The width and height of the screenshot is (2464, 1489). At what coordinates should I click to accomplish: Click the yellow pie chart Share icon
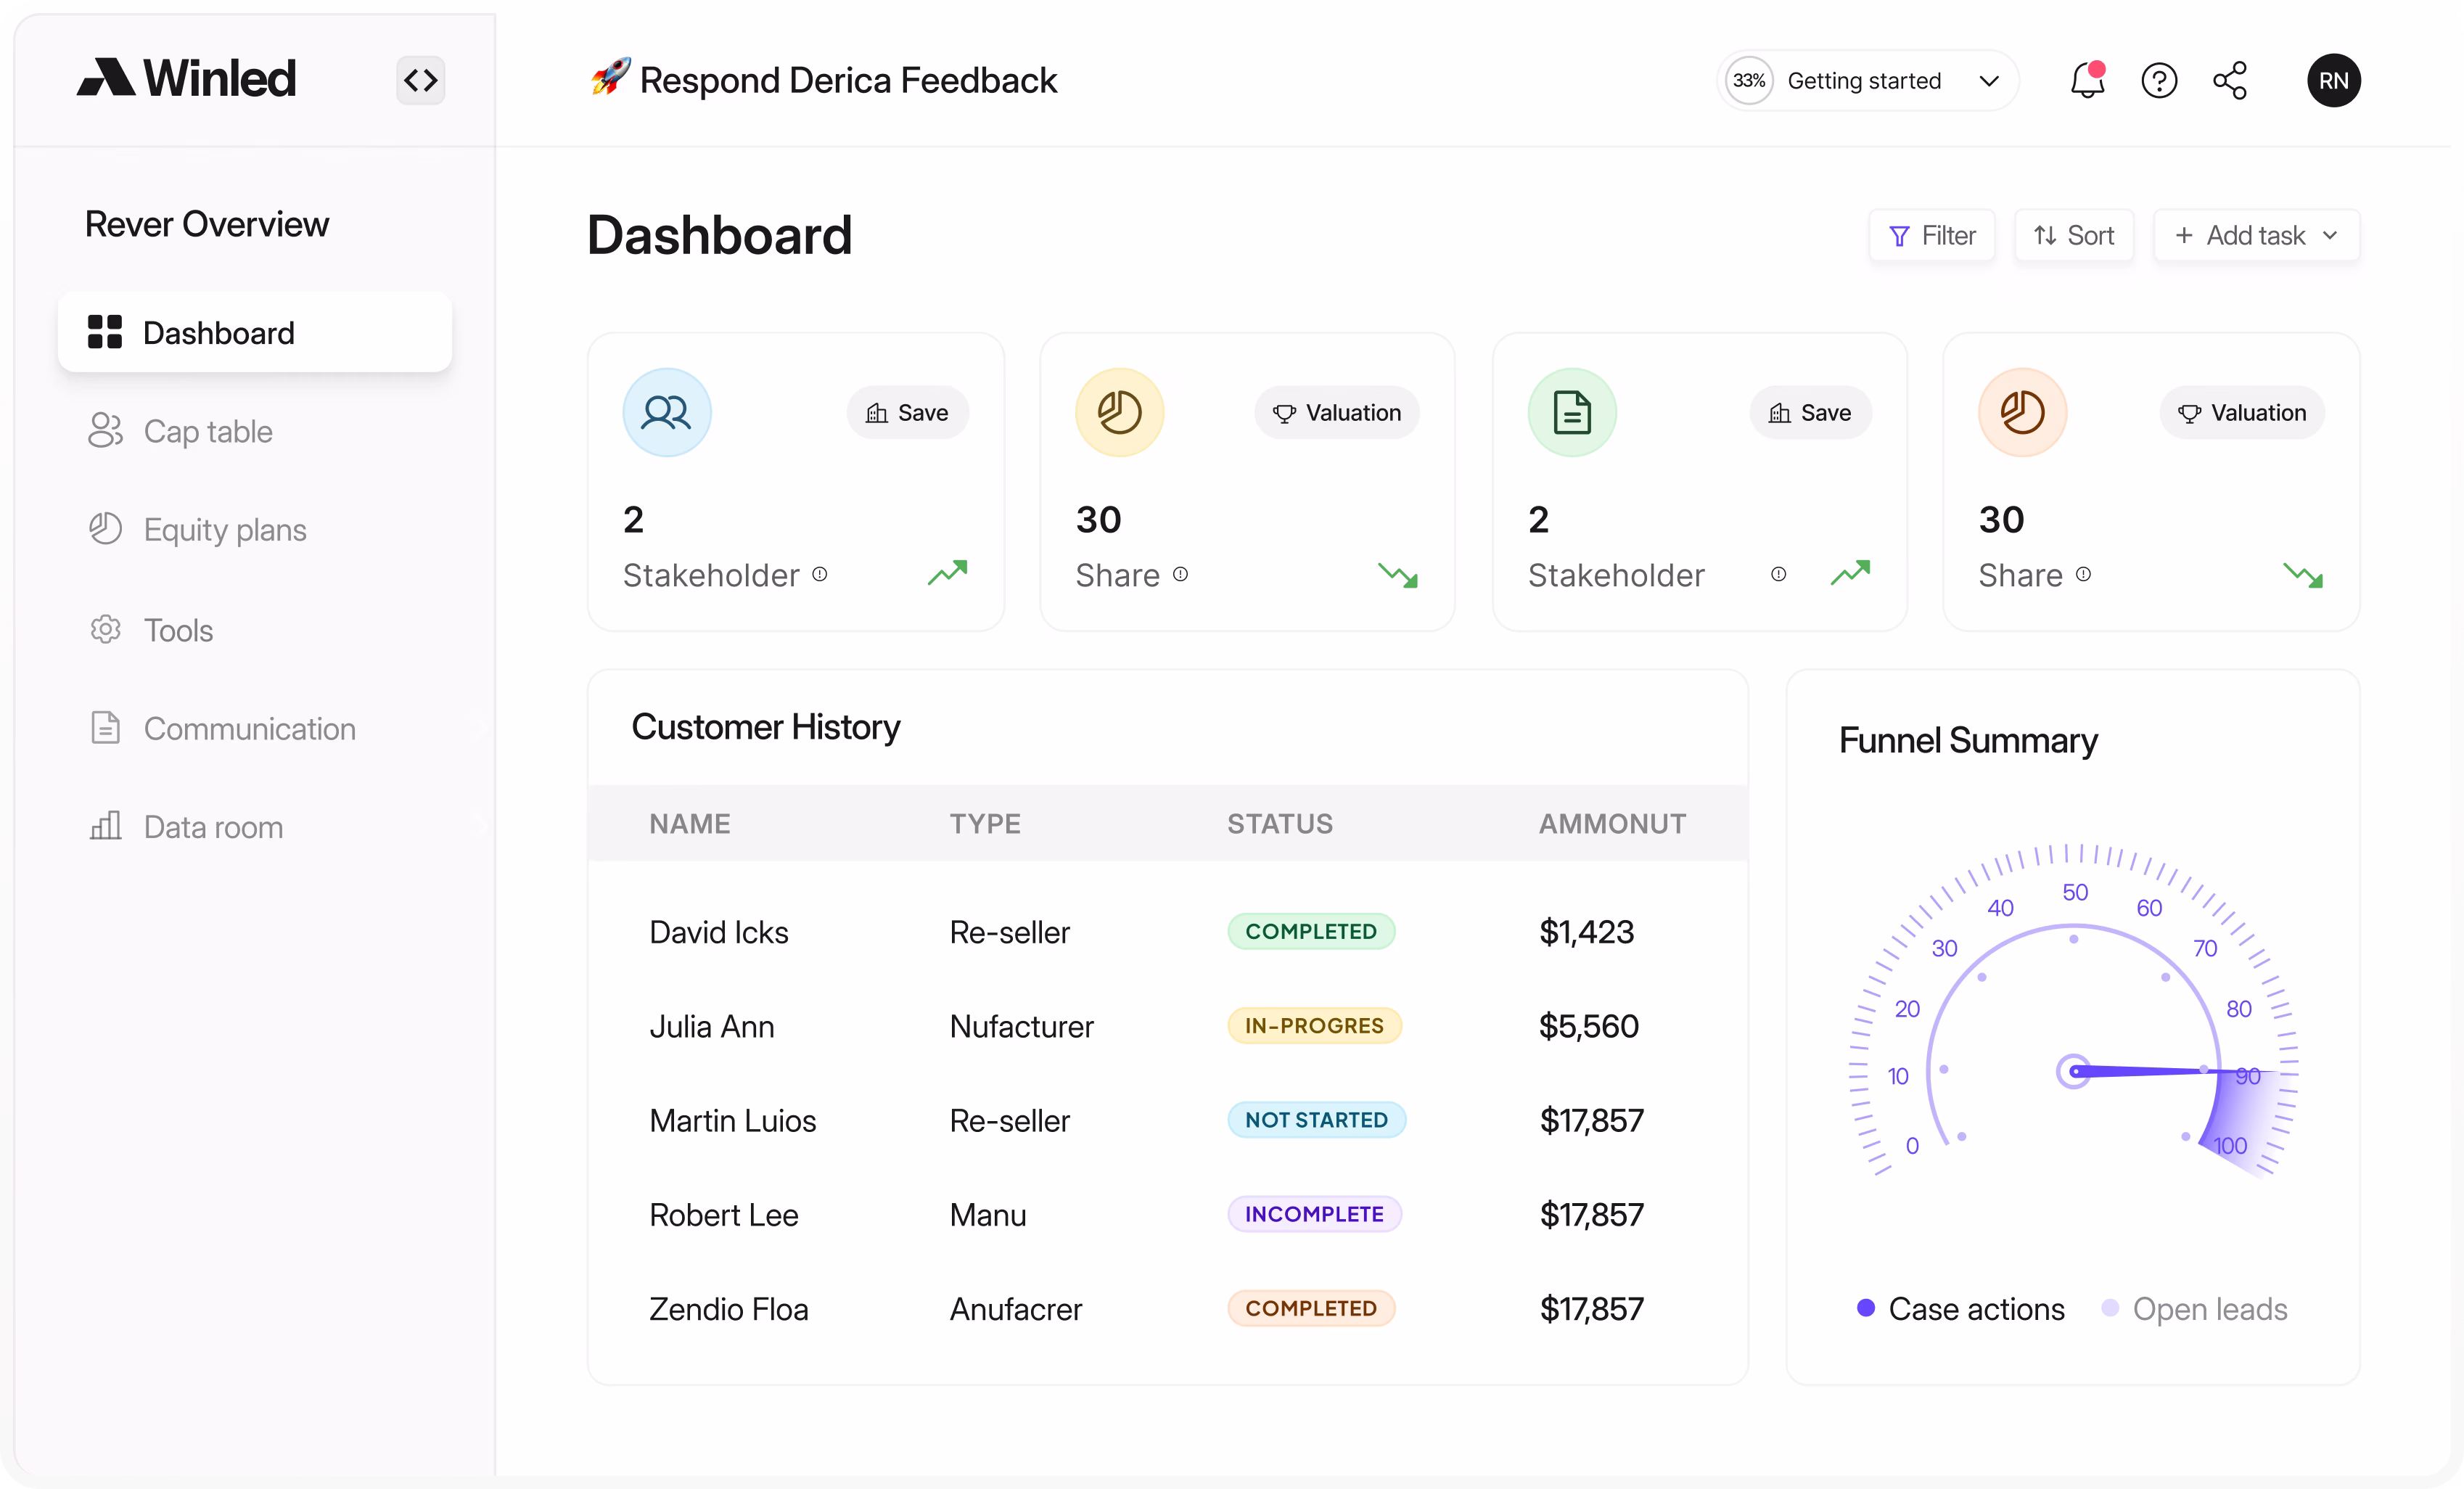pyautogui.click(x=1119, y=412)
